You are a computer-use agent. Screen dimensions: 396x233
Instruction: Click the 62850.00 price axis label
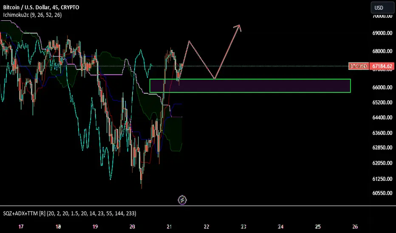(x=382, y=147)
